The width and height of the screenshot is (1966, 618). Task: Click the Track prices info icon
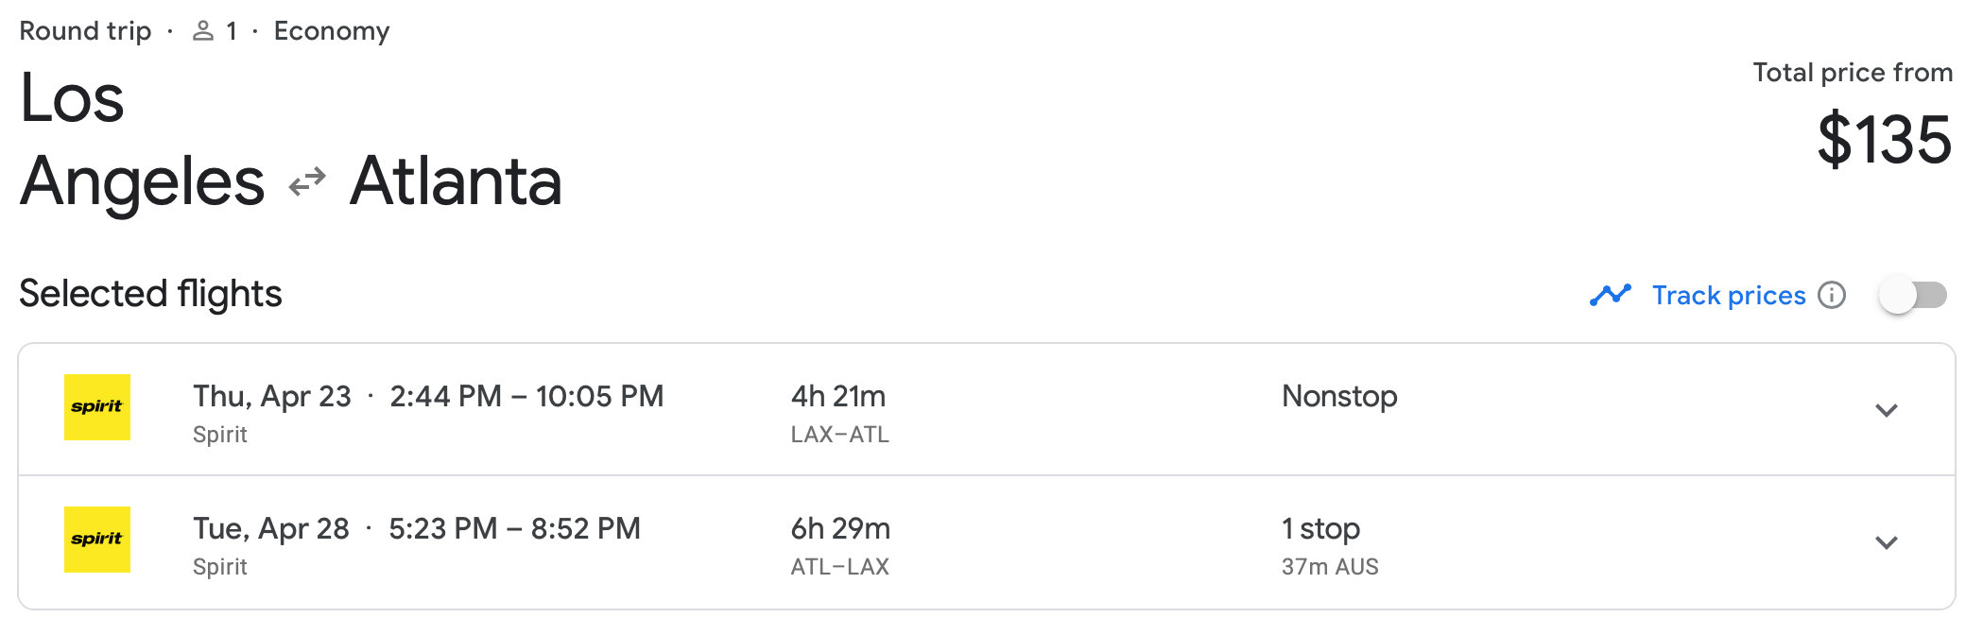(1832, 296)
